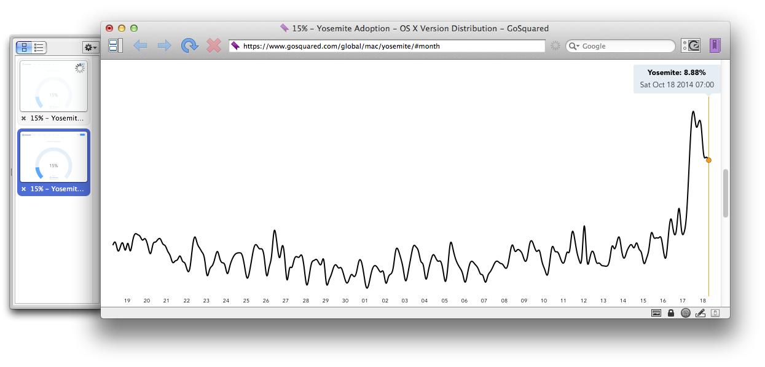
Task: Open the purple bookmarks icon
Action: click(715, 45)
